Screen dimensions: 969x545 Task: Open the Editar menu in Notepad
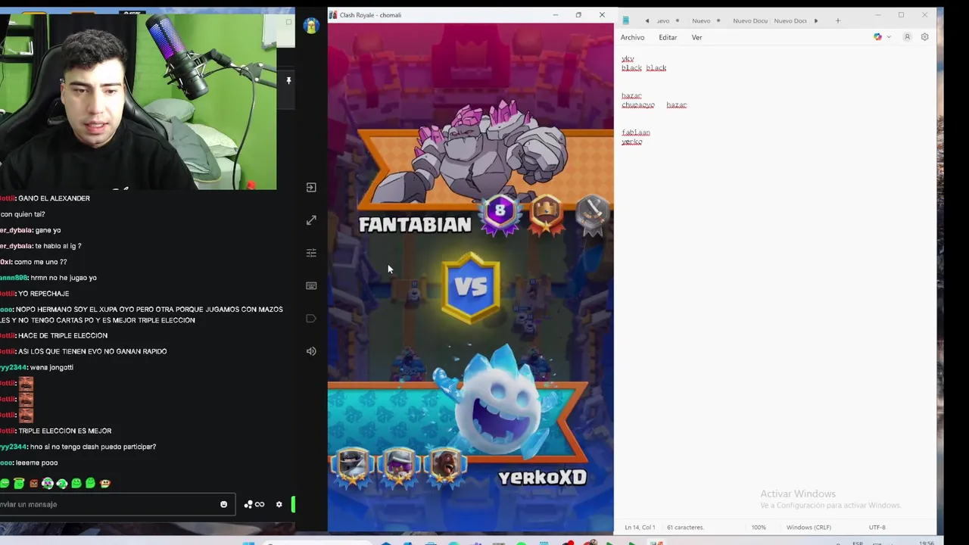[668, 37]
